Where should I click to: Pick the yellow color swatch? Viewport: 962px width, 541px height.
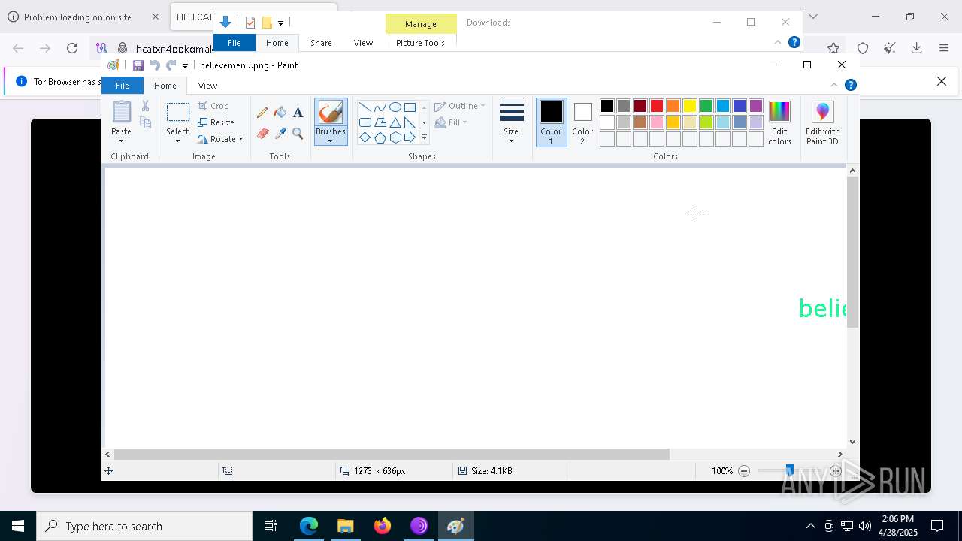coord(690,106)
